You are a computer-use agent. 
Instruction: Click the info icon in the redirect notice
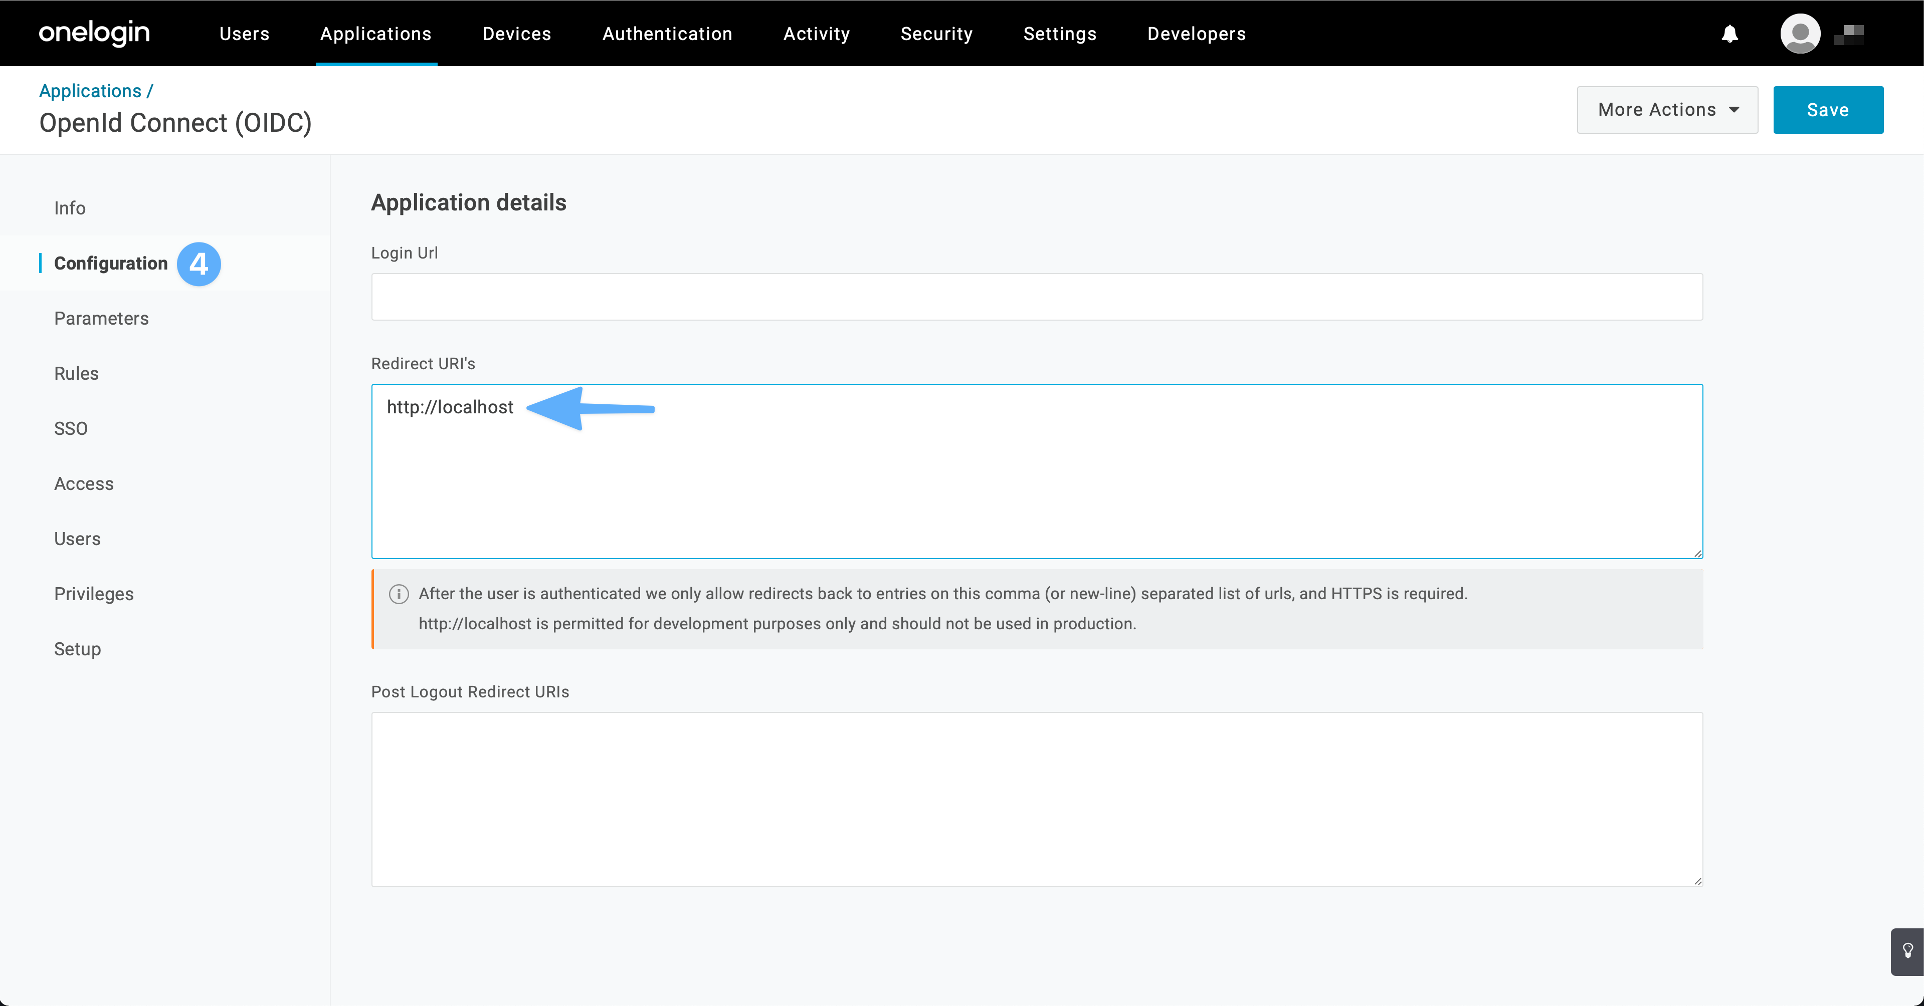point(399,594)
